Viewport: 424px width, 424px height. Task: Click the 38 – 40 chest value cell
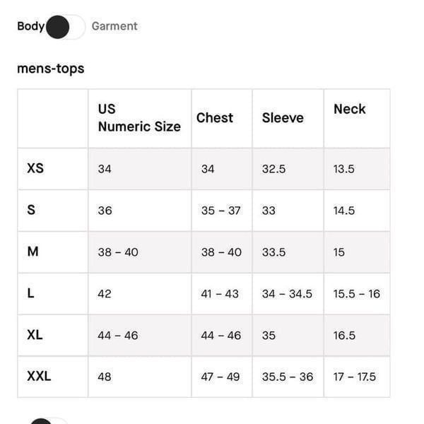pyautogui.click(x=222, y=252)
